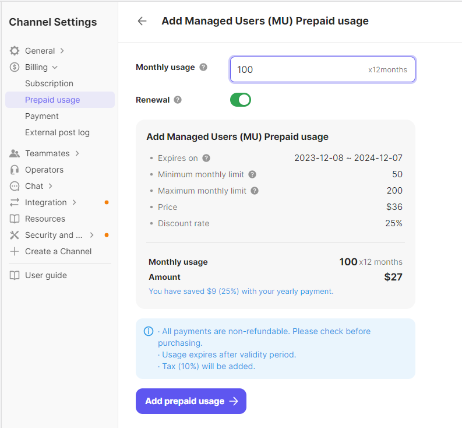Open Maximum monthly limit help icon
462x428 pixels.
coord(255,191)
